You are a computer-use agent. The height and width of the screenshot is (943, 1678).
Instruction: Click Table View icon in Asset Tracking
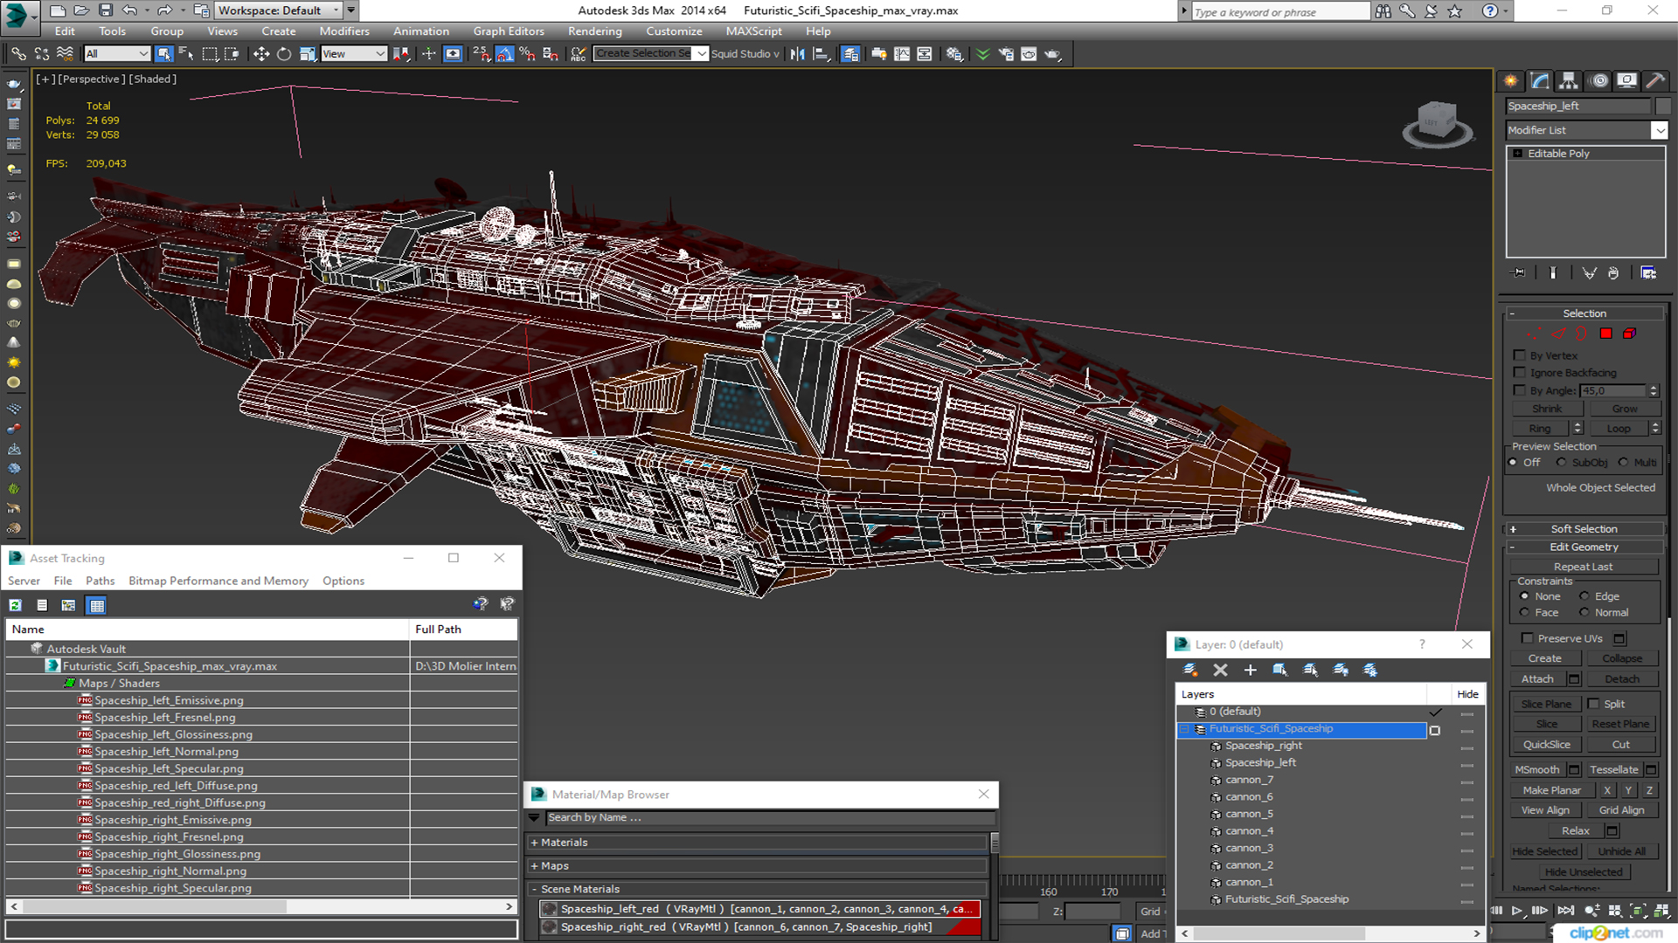point(96,605)
